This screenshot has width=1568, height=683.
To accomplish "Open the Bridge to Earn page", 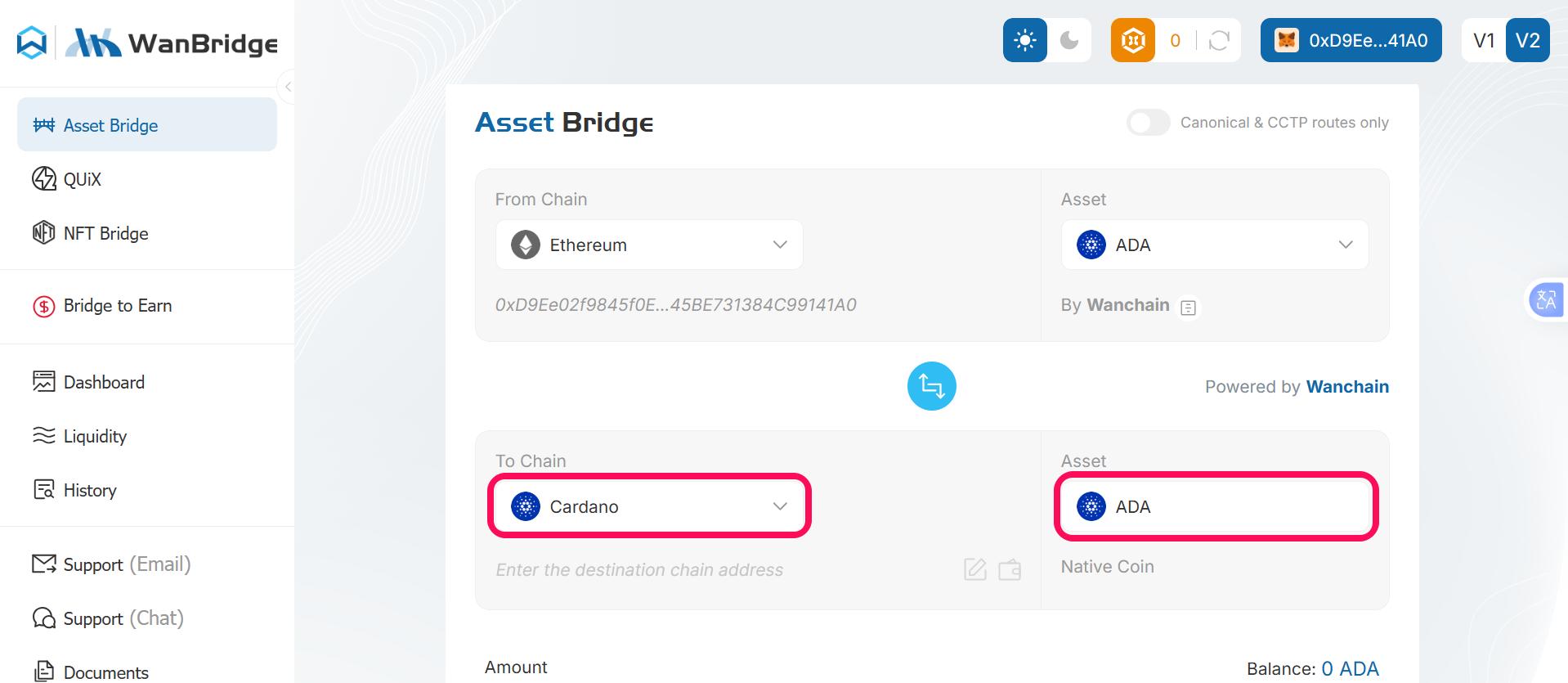I will [x=117, y=305].
